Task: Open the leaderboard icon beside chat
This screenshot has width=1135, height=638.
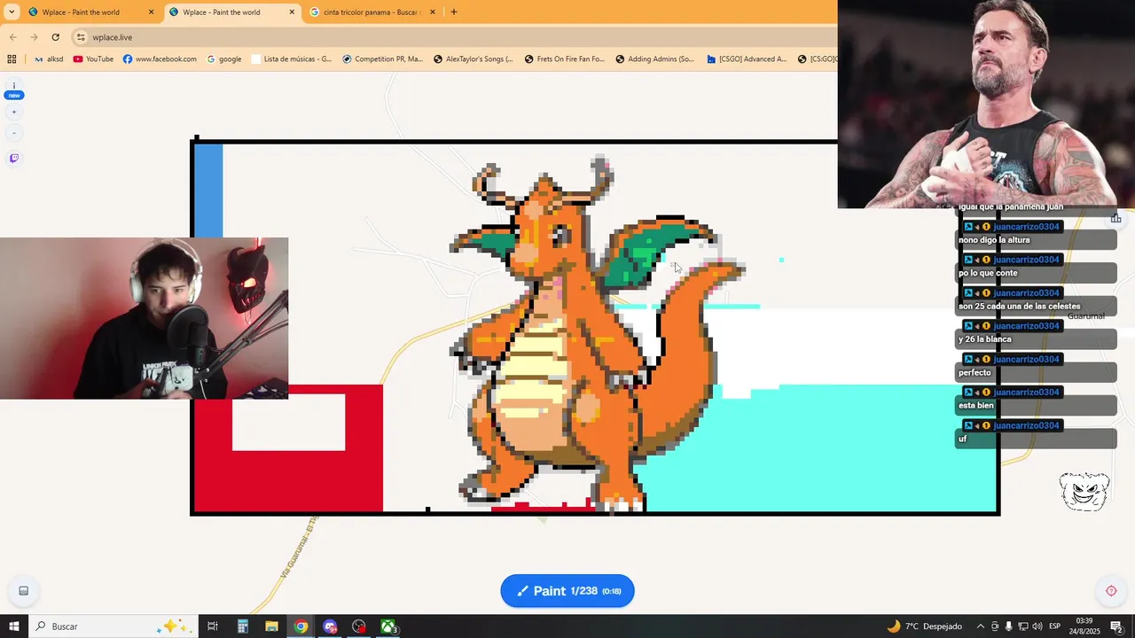Action: pos(1115,218)
